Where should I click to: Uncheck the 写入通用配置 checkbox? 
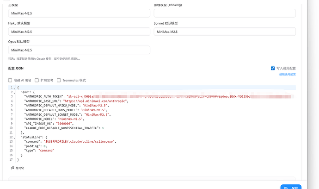click(273, 68)
